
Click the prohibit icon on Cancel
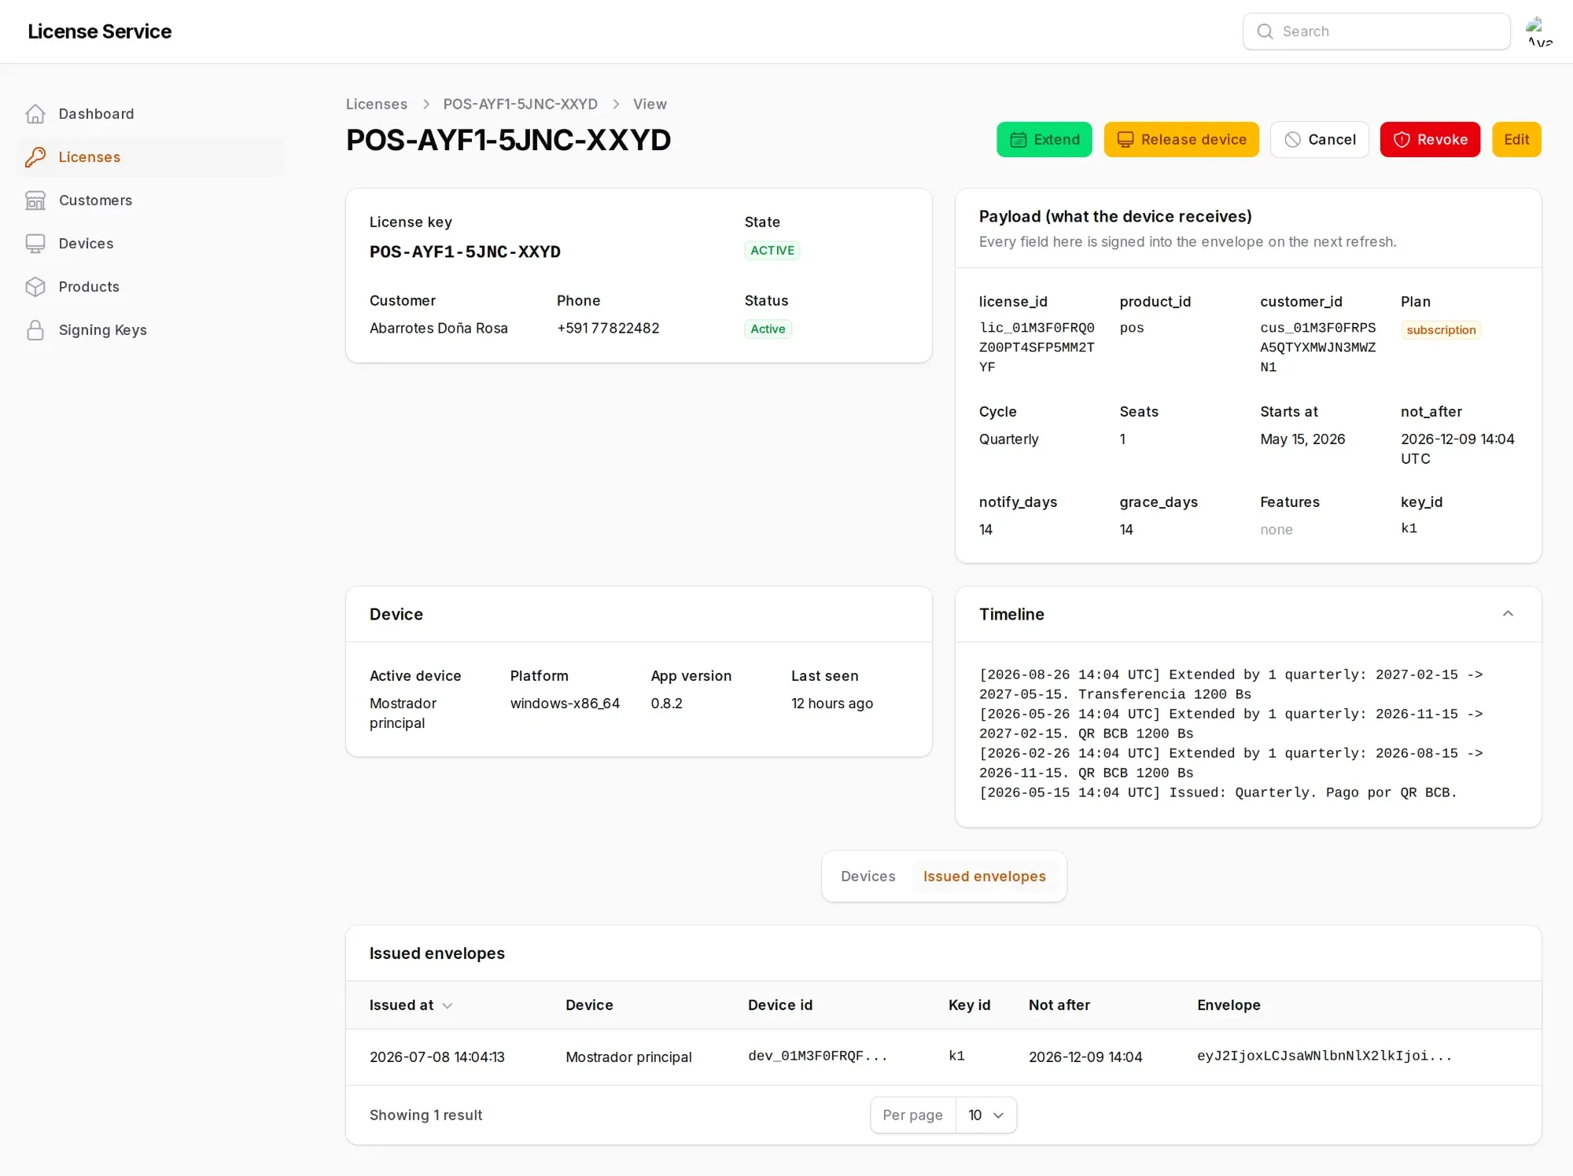pos(1292,140)
